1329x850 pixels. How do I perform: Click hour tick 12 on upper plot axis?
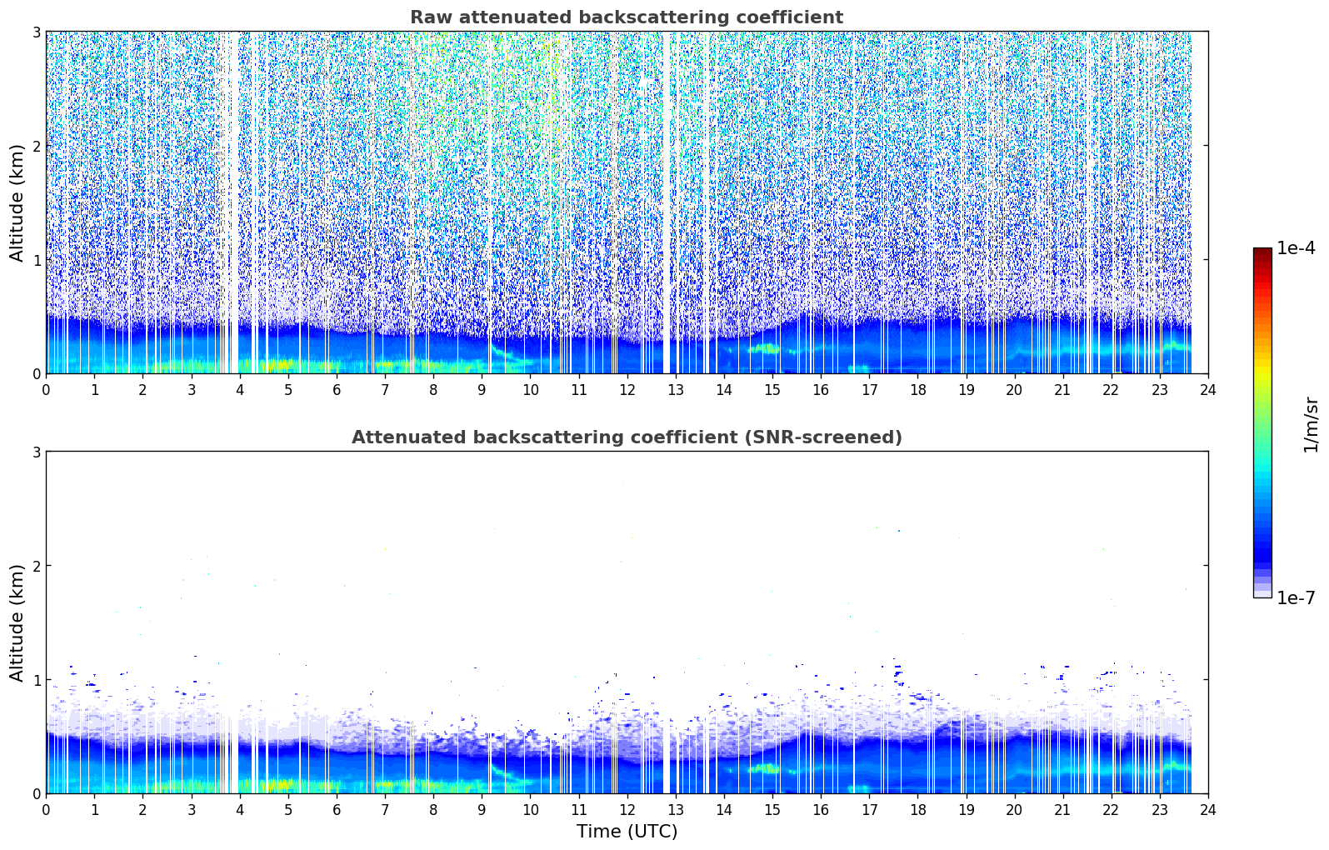627,389
